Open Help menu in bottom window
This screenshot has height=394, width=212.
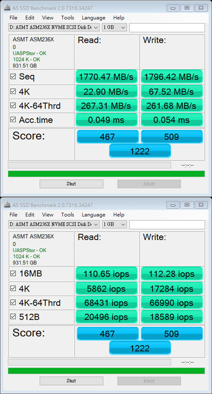pos(119,215)
